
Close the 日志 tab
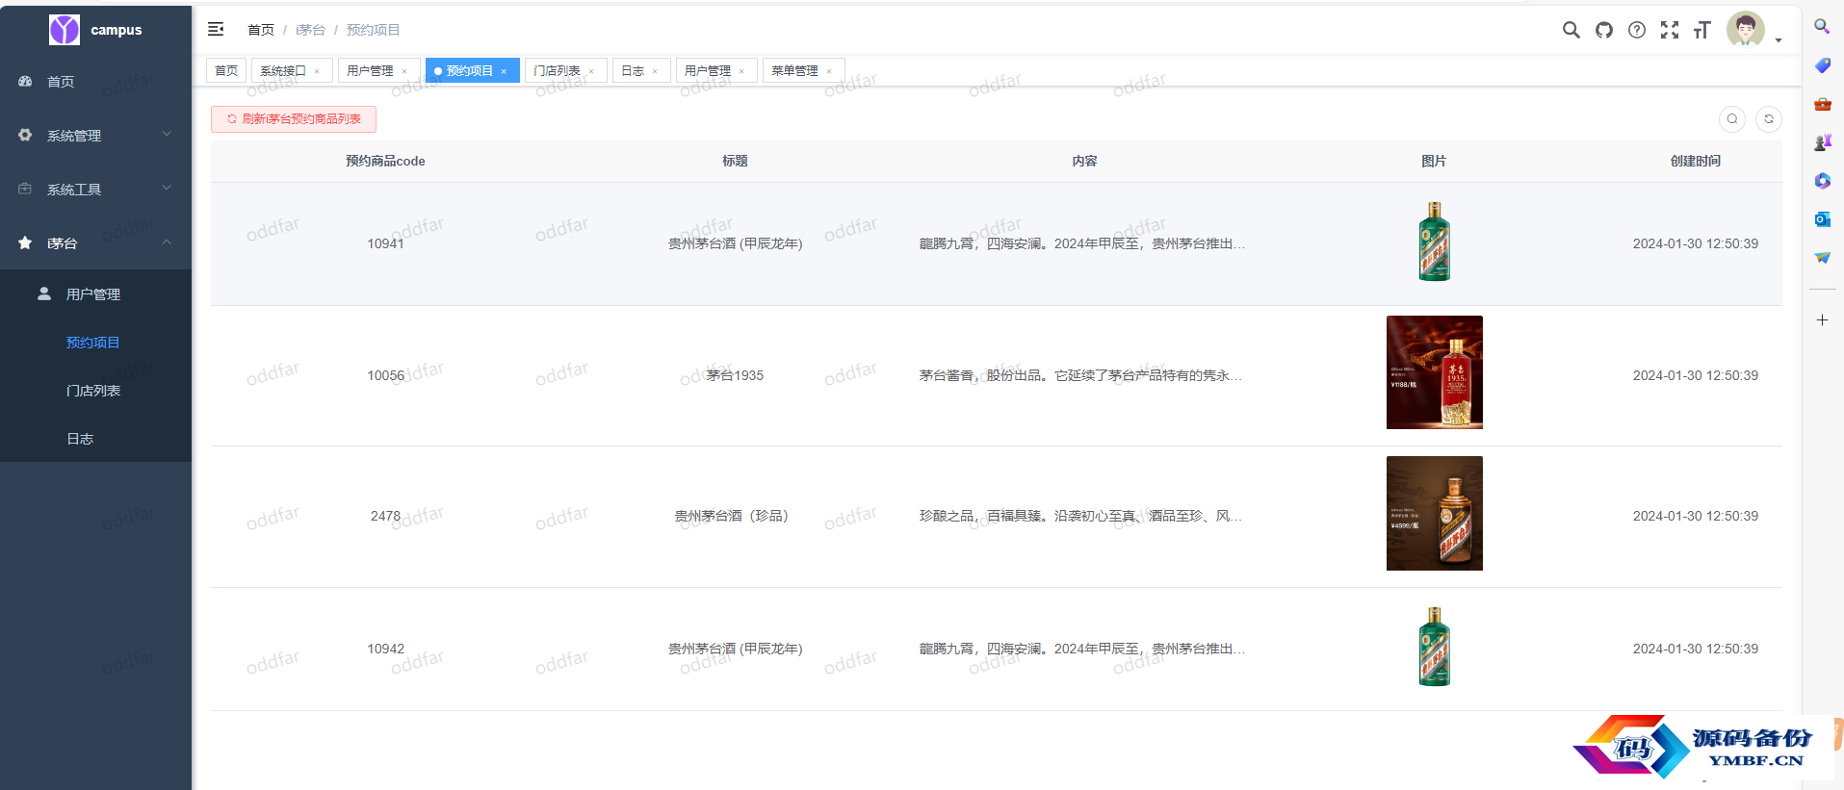655,71
